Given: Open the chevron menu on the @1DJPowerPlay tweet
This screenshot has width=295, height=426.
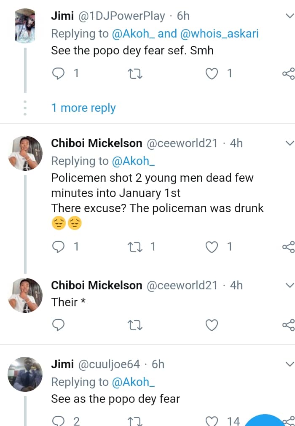Looking at the screenshot, I should [x=290, y=16].
